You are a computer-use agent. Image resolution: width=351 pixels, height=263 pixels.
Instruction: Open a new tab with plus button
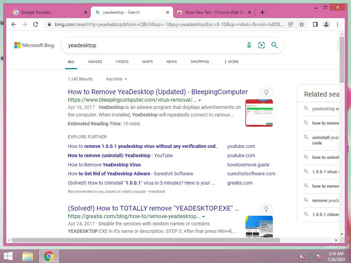pos(263,12)
